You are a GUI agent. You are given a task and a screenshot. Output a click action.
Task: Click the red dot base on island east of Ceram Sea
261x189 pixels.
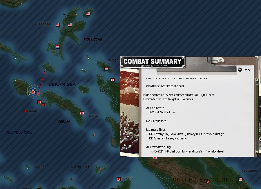click(82, 92)
